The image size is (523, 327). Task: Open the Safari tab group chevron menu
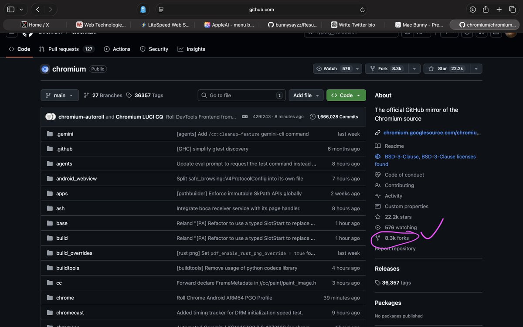21,9
